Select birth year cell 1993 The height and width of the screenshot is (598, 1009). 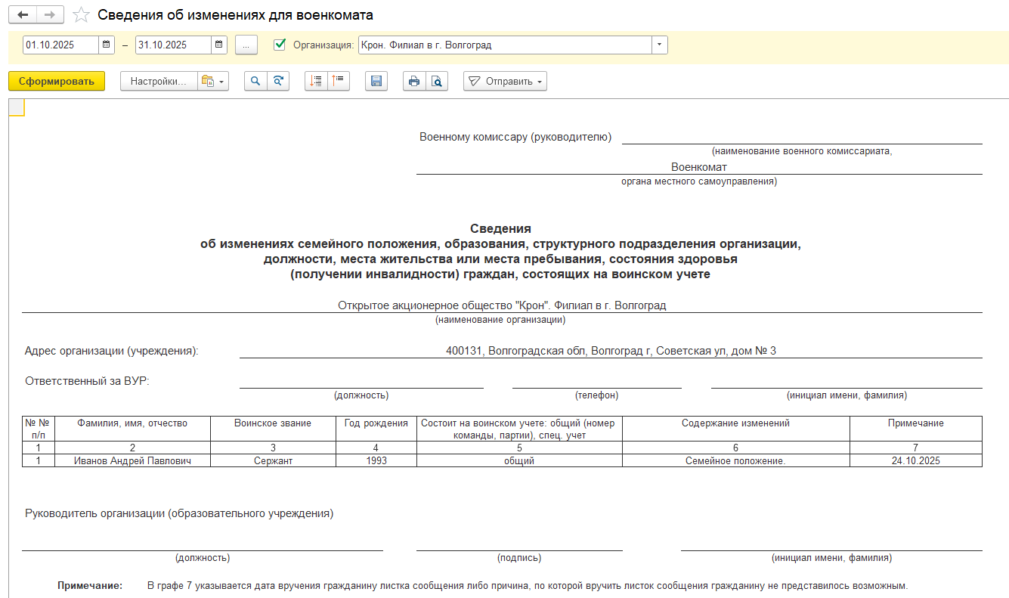pyautogui.click(x=376, y=460)
